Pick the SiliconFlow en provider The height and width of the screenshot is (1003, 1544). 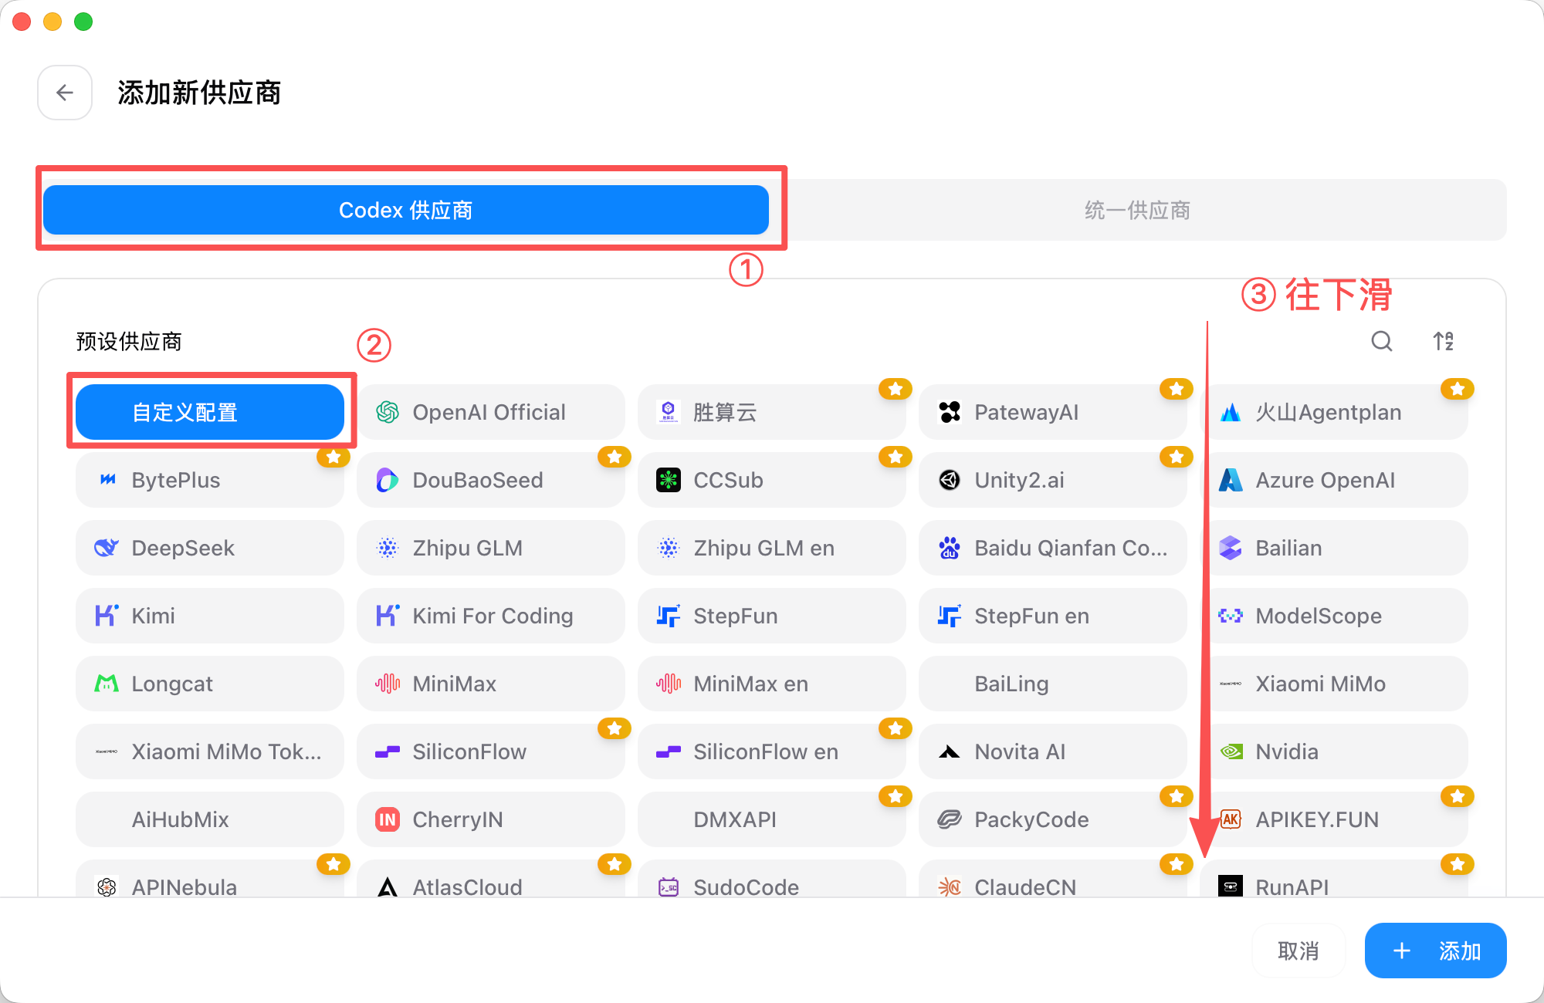click(772, 751)
